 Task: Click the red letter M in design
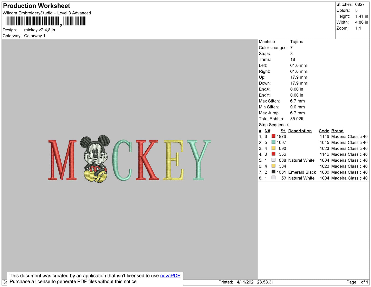click(62, 160)
